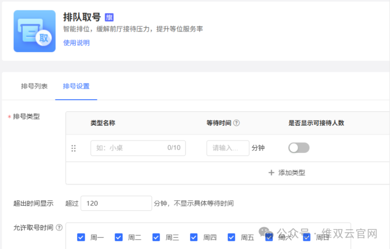Toggle the 周日 checkbox
The height and width of the screenshot is (249, 390).
point(307,237)
